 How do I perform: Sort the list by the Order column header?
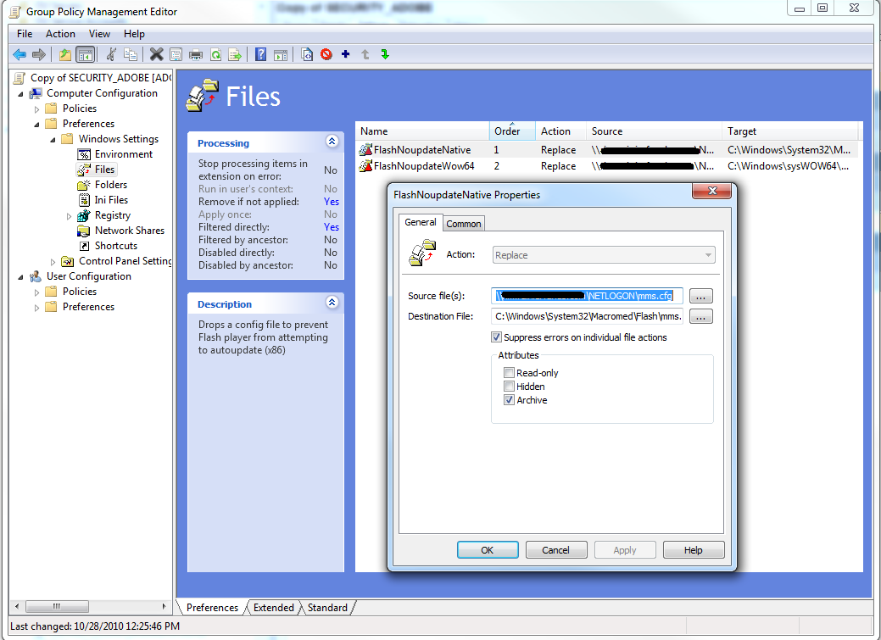(x=512, y=131)
